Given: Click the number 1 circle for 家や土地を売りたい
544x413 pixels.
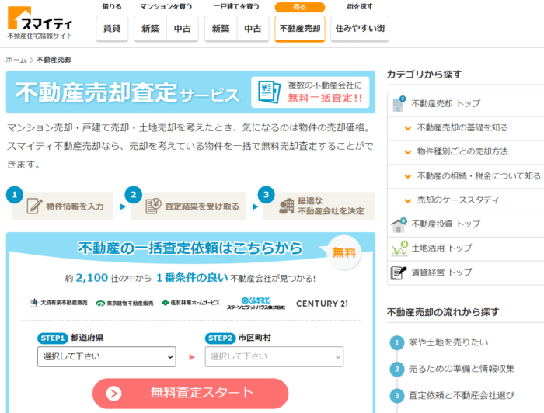Looking at the screenshot, I should tap(397, 342).
